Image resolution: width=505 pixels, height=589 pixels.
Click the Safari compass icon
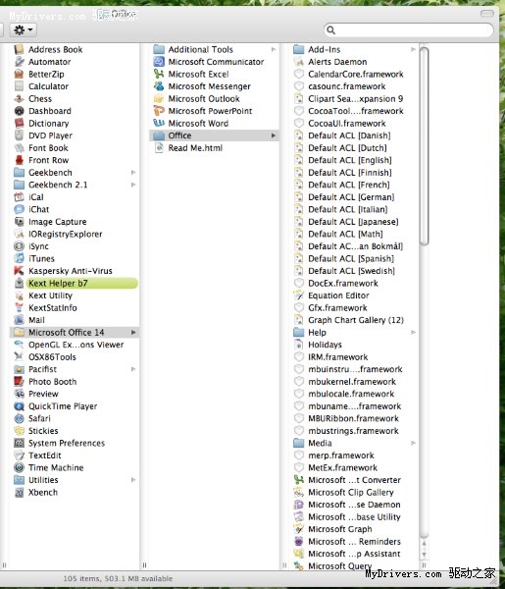click(x=19, y=418)
